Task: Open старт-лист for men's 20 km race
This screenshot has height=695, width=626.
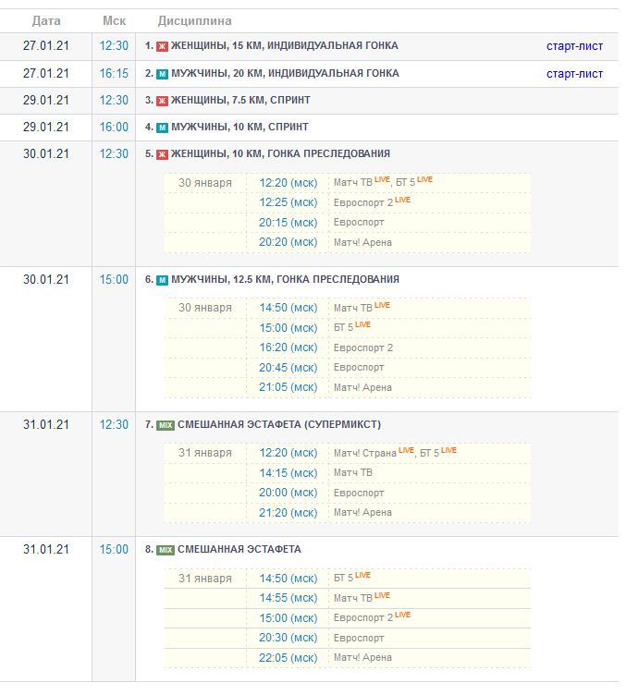Action: (x=574, y=74)
